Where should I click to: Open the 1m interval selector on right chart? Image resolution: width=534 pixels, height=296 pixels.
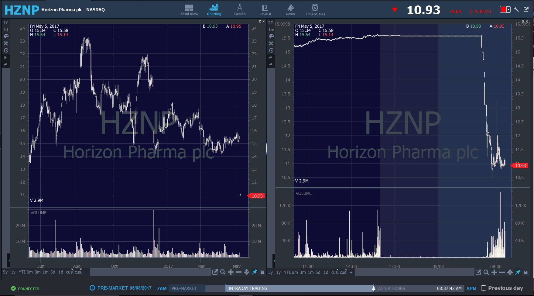pyautogui.click(x=271, y=30)
